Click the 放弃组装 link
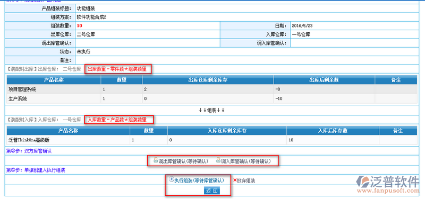Image resolution: width=425 pixels, height=199 pixels. pos(246,180)
